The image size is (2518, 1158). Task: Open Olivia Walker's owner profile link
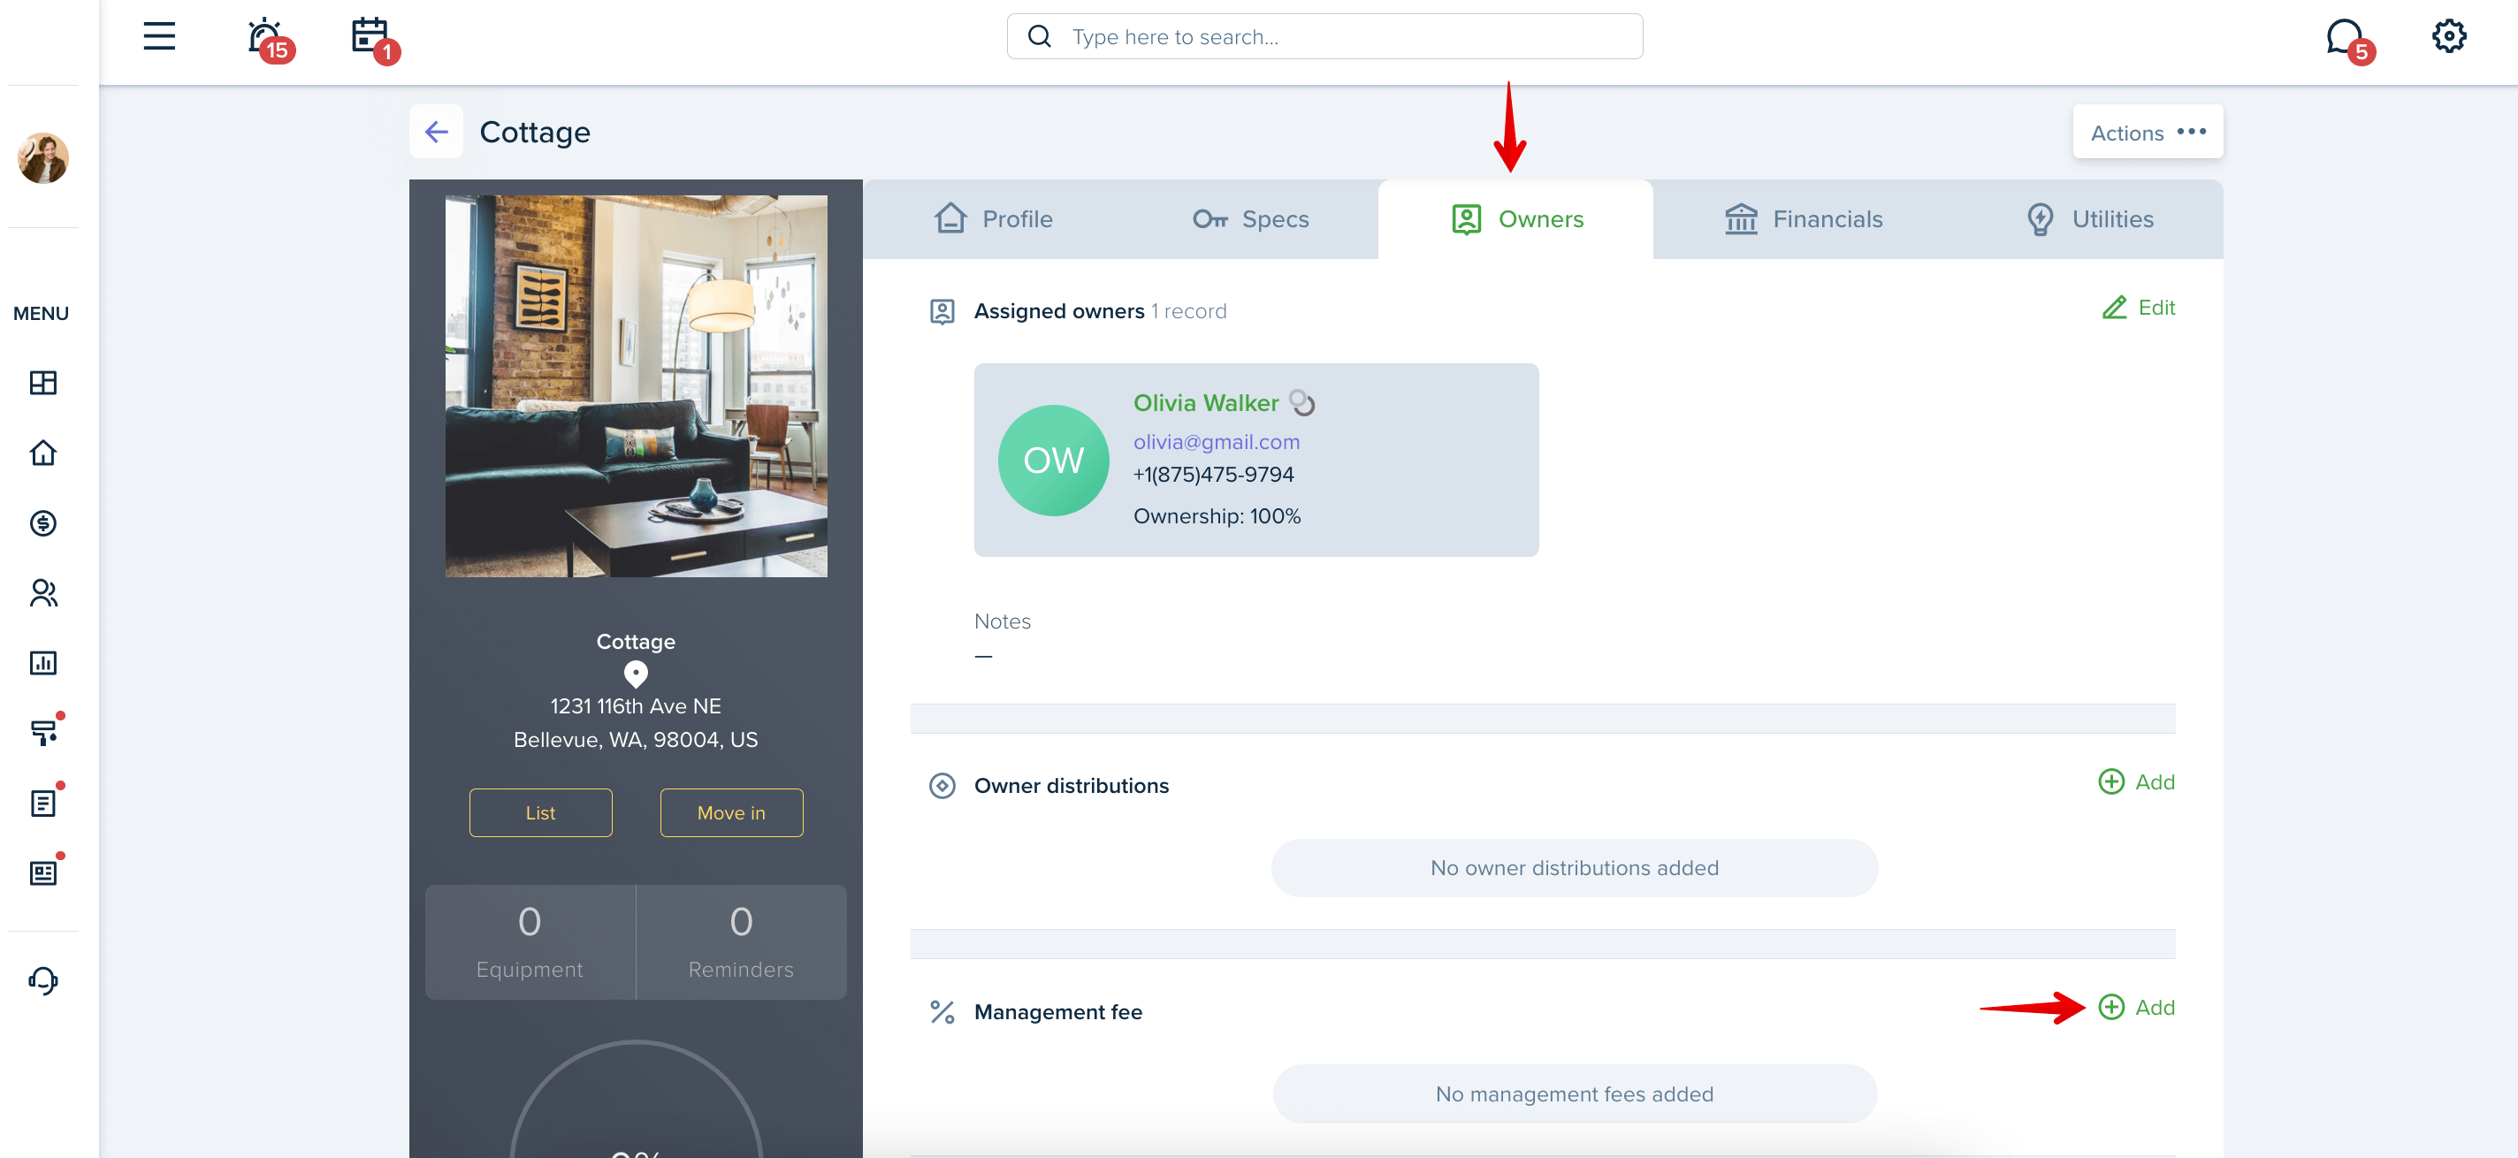pyautogui.click(x=1205, y=402)
